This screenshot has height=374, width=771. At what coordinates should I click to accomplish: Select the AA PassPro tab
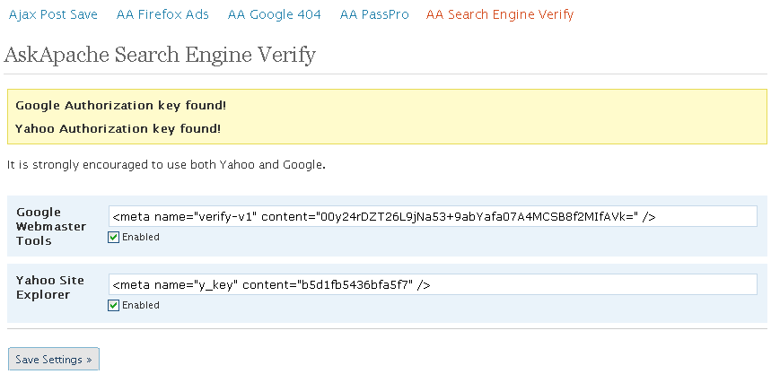[x=374, y=14]
